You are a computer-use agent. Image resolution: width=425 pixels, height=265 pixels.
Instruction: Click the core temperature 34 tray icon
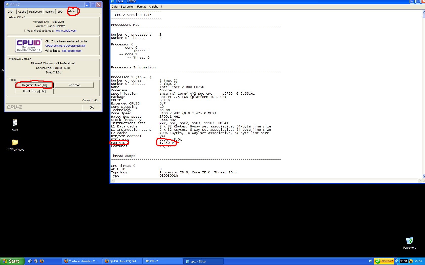coord(406,261)
